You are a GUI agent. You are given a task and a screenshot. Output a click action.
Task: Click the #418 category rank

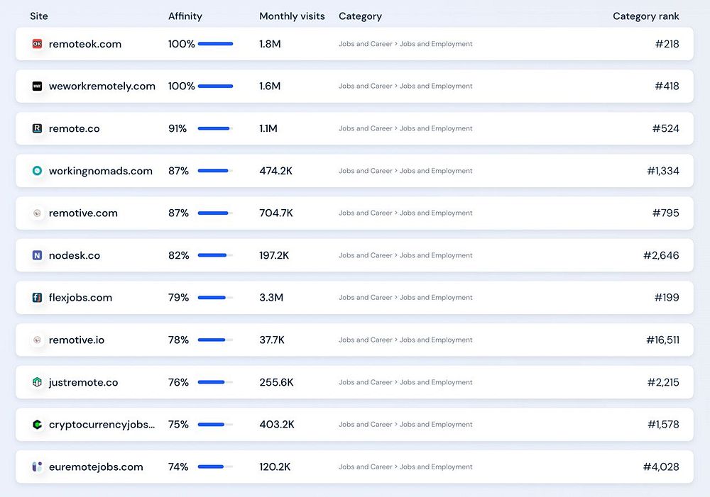click(667, 86)
